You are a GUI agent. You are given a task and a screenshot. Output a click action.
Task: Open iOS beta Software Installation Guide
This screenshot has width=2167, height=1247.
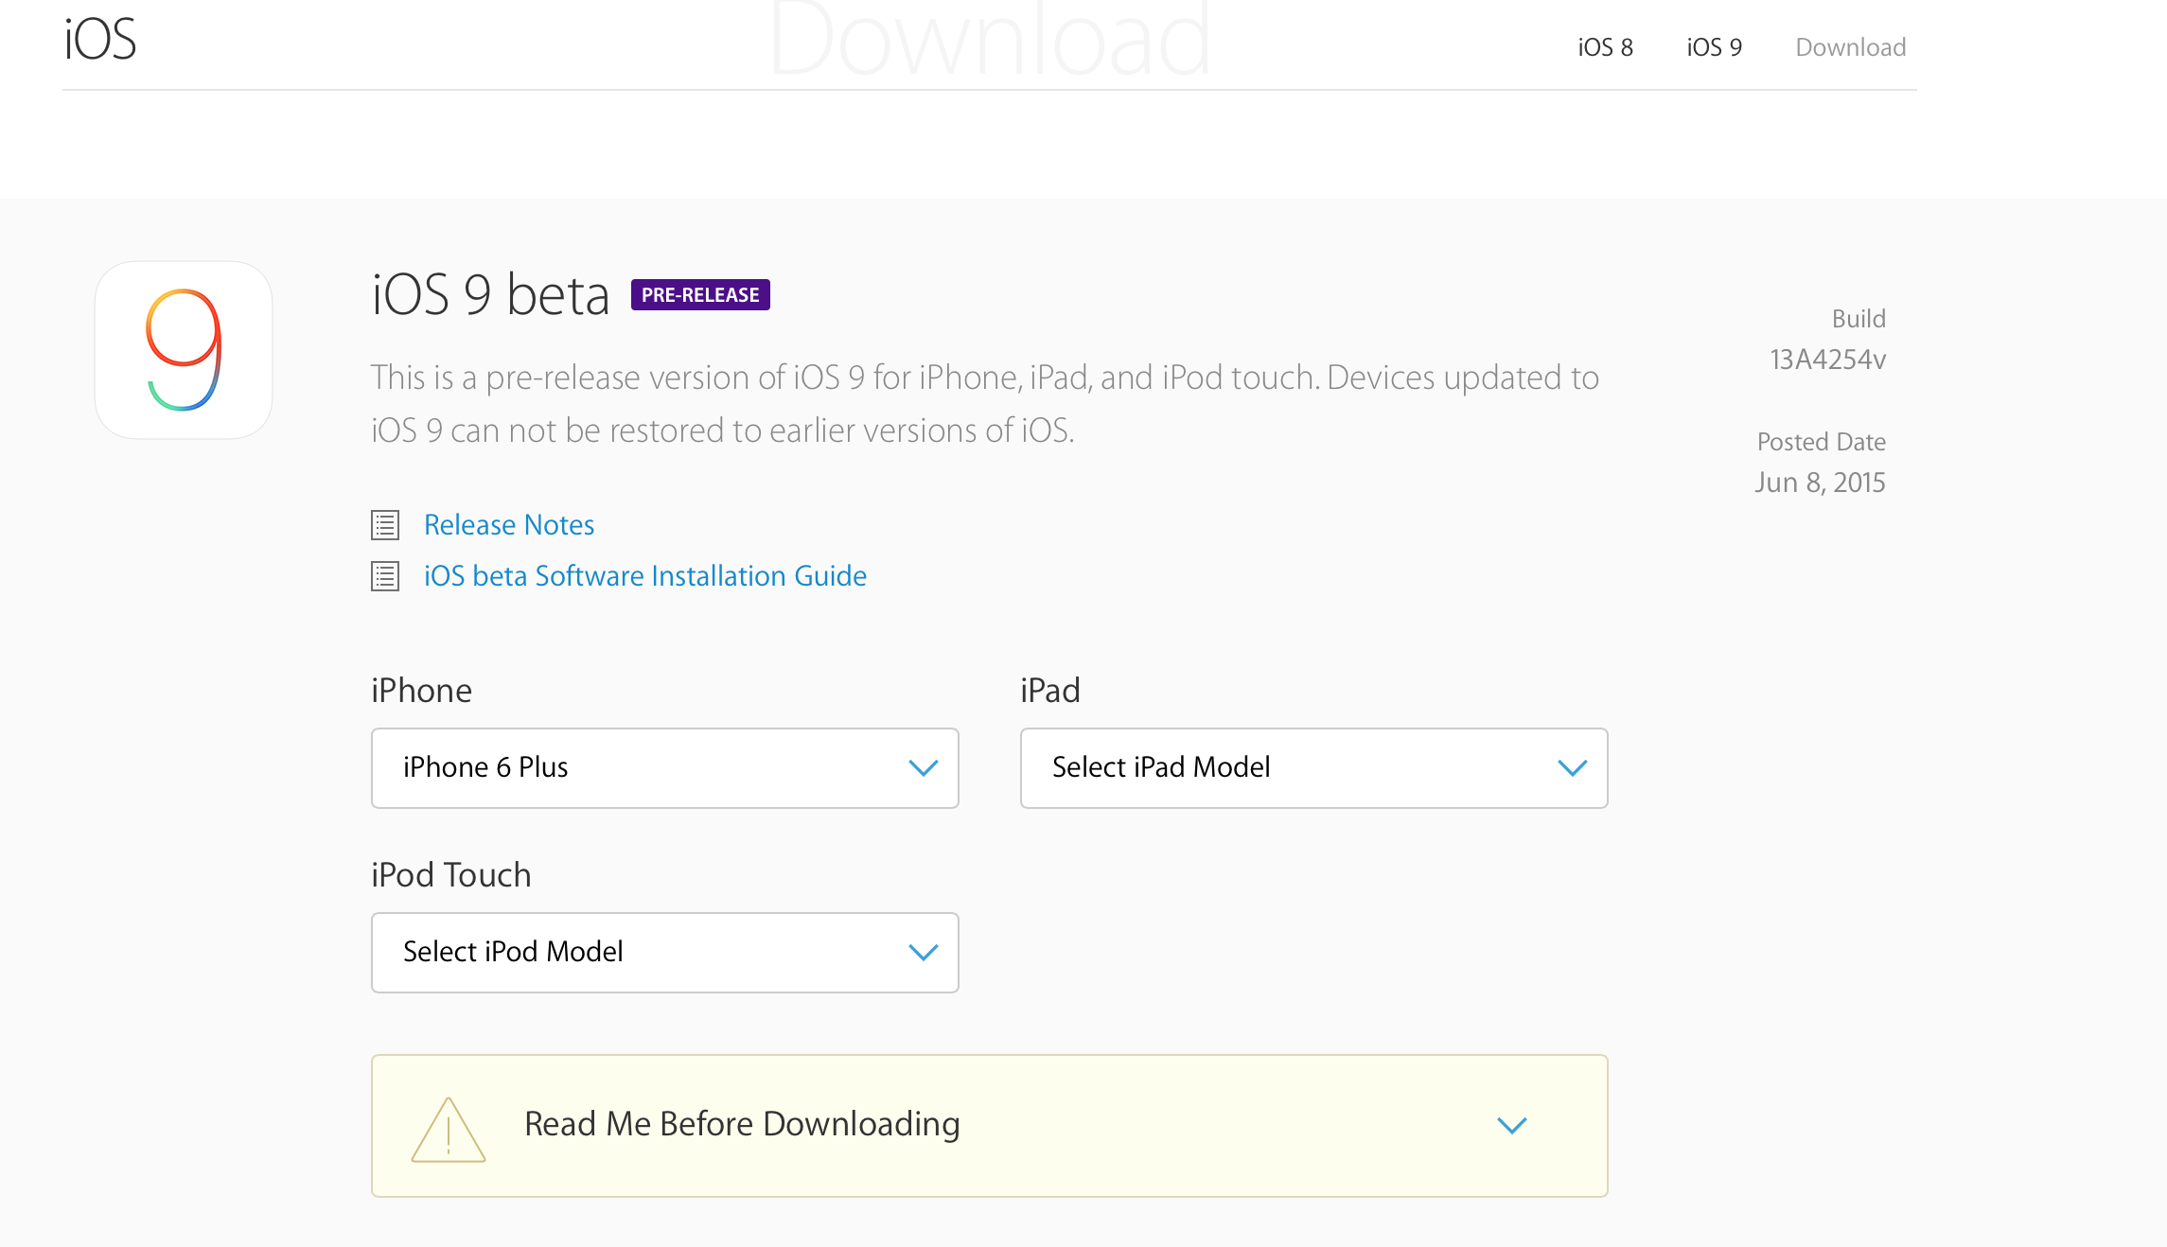click(645, 576)
